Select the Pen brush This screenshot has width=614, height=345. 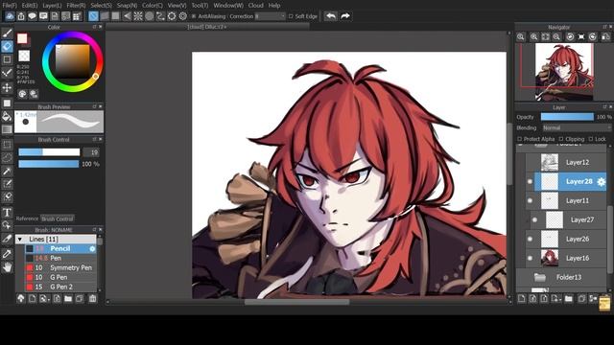[x=60, y=258]
